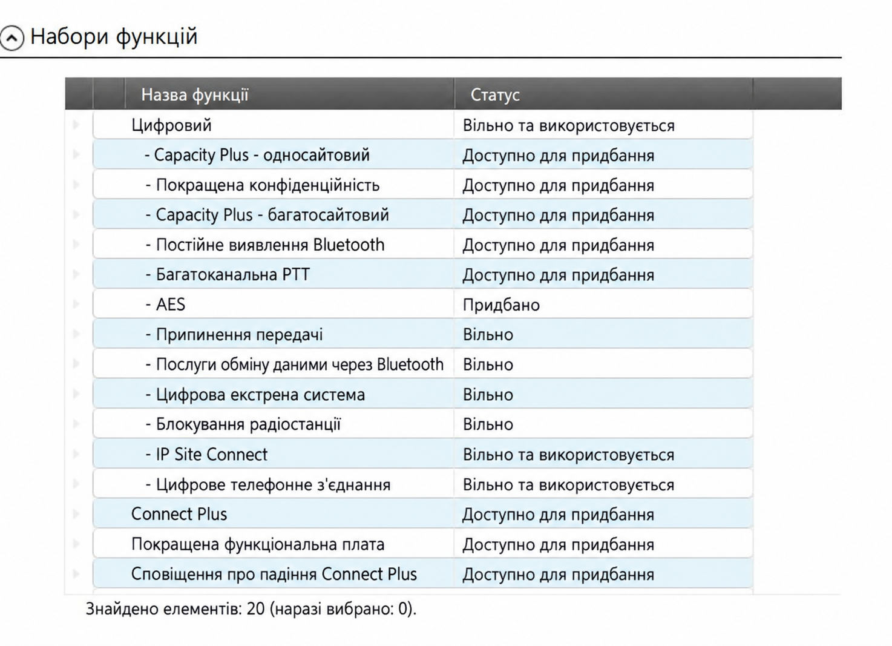The width and height of the screenshot is (892, 646).
Task: Click Вільно status of Блокування радіостанції
Action: tap(488, 424)
